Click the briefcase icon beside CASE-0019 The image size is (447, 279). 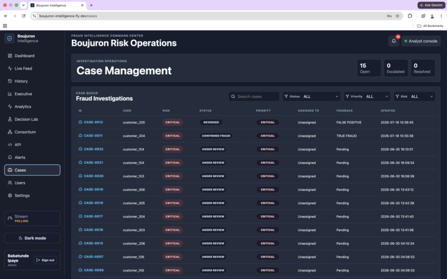80,189
